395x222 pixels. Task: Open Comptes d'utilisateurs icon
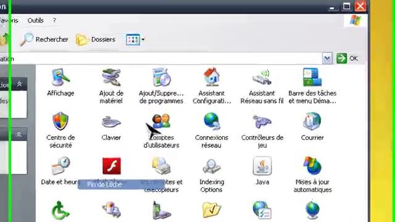161,121
